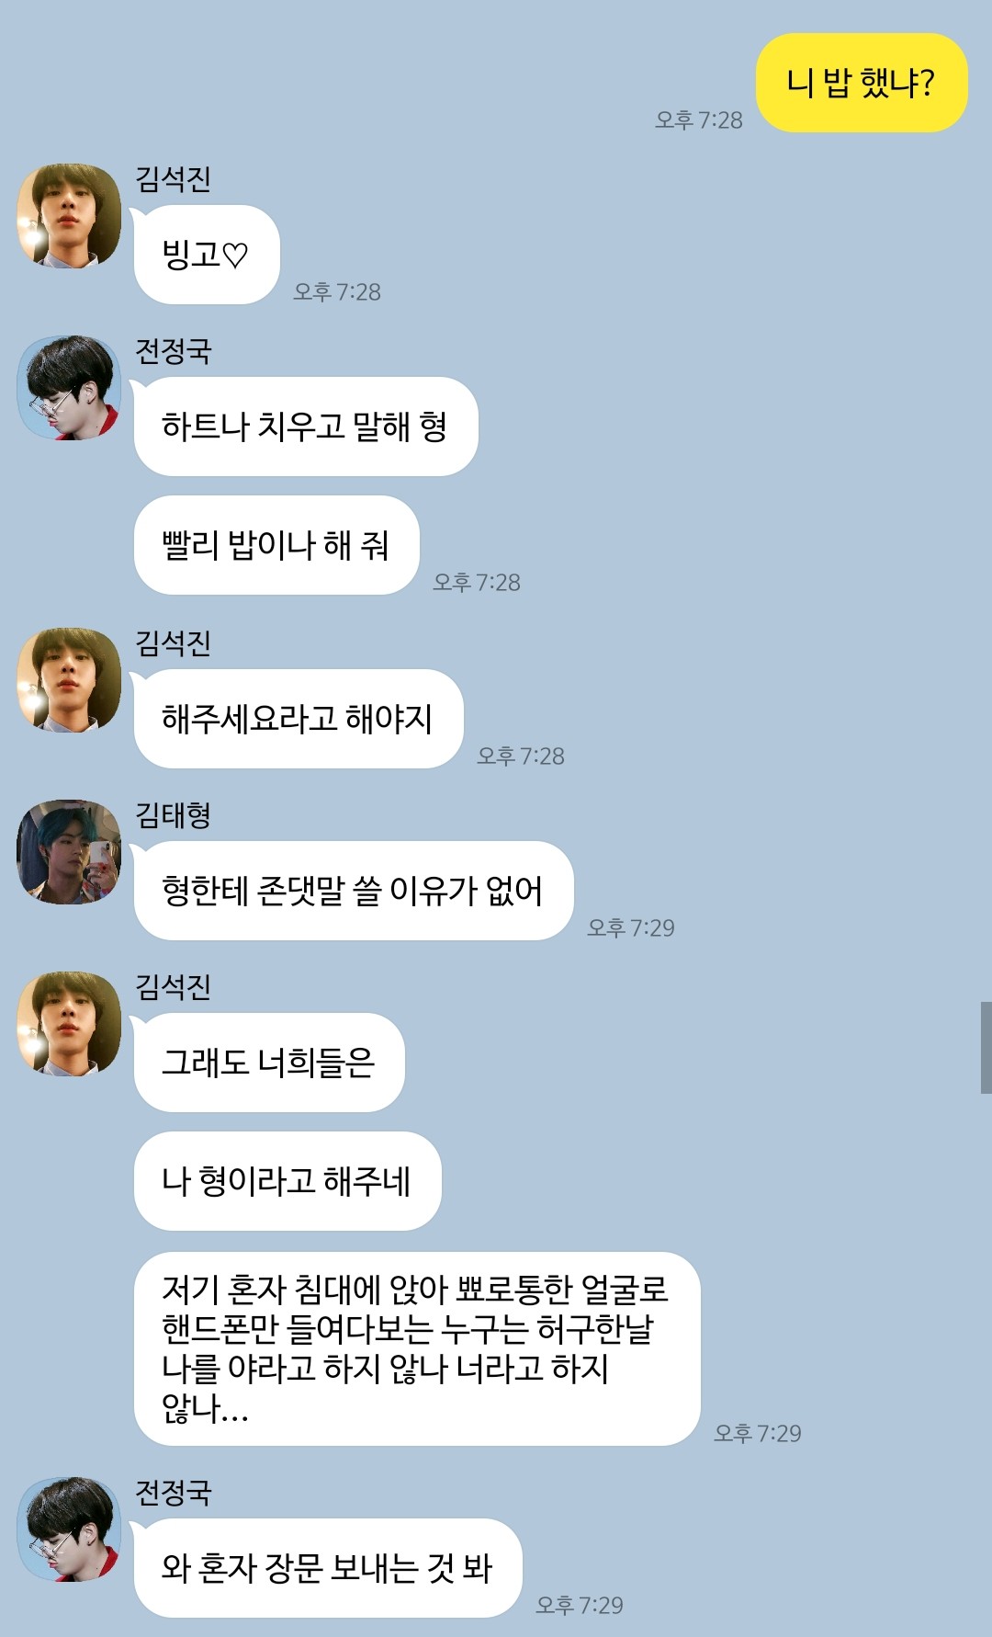Select the yellow 니 밥 했냐? bubble
Image resolution: width=992 pixels, height=1637 pixels.
click(862, 83)
